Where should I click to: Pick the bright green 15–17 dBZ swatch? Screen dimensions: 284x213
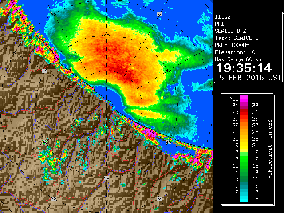pyautogui.click(x=244, y=159)
